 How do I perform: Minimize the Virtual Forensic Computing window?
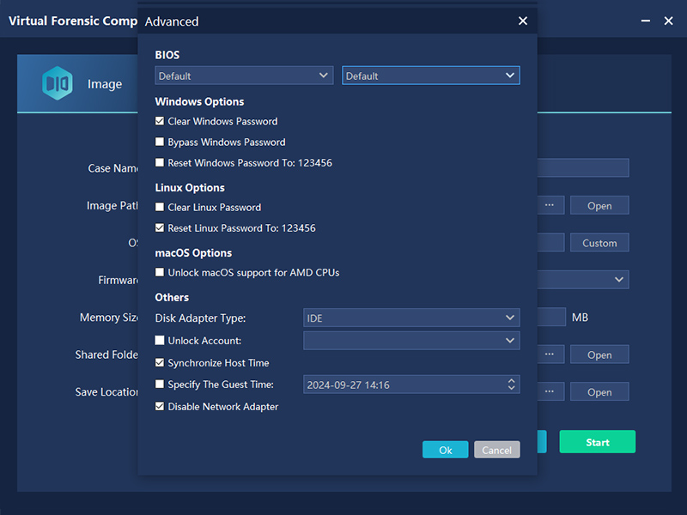(646, 21)
